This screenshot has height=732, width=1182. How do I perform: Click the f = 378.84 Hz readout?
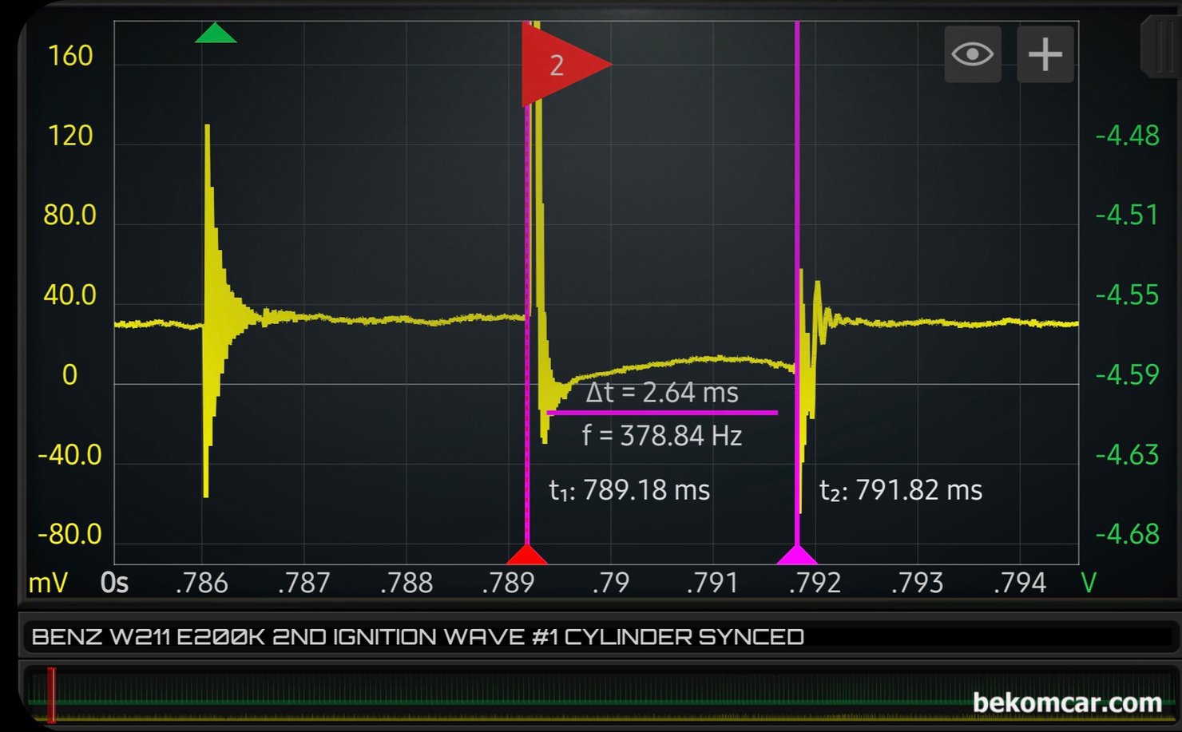point(661,435)
